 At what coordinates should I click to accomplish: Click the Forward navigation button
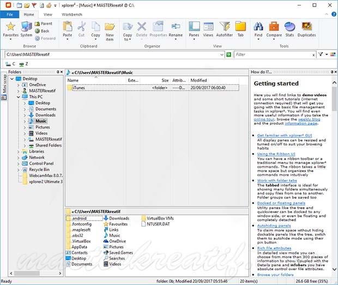(x=45, y=38)
